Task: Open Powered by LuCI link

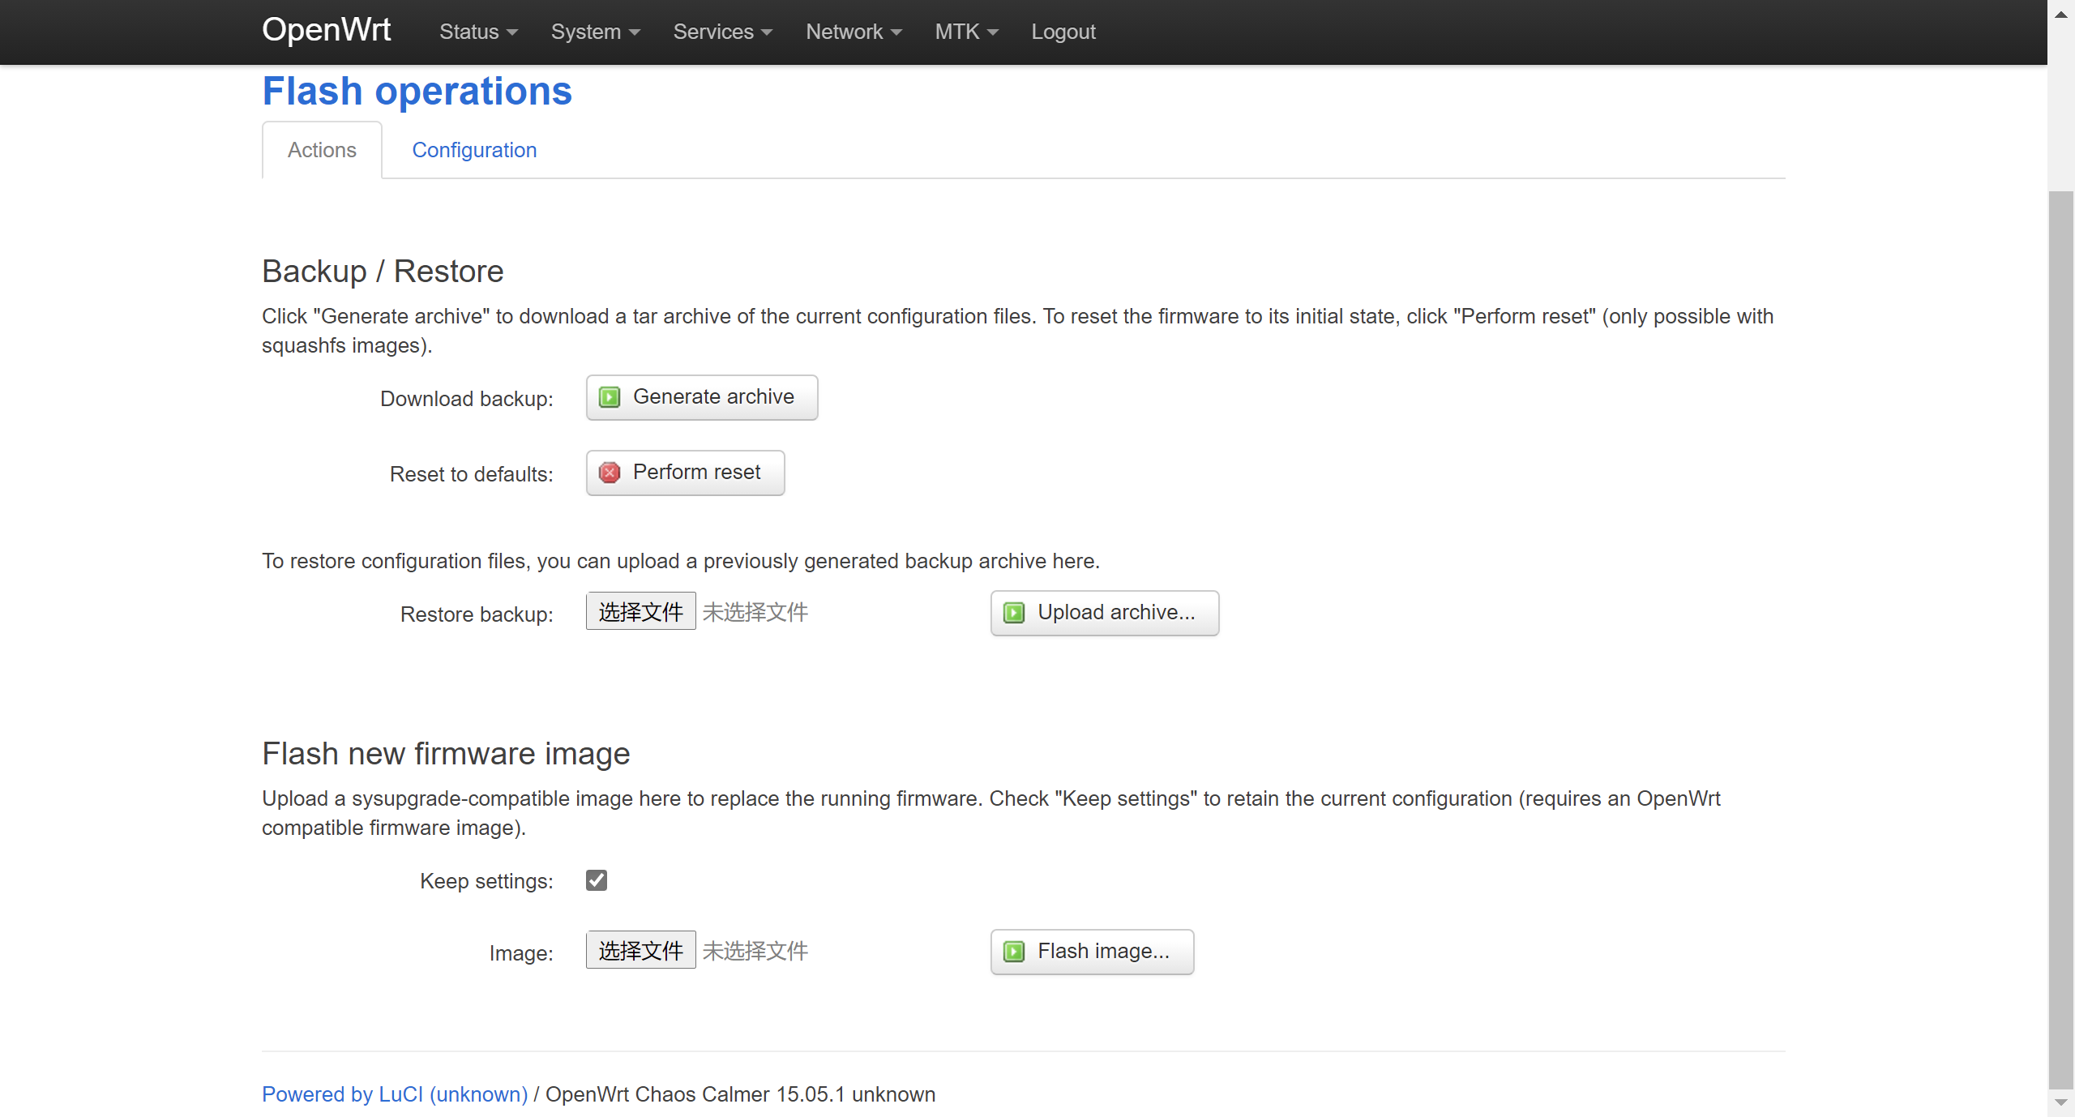Action: pos(395,1094)
